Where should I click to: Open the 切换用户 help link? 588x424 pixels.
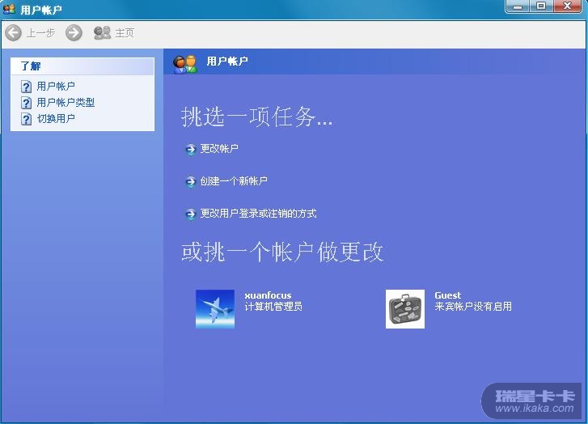click(56, 119)
